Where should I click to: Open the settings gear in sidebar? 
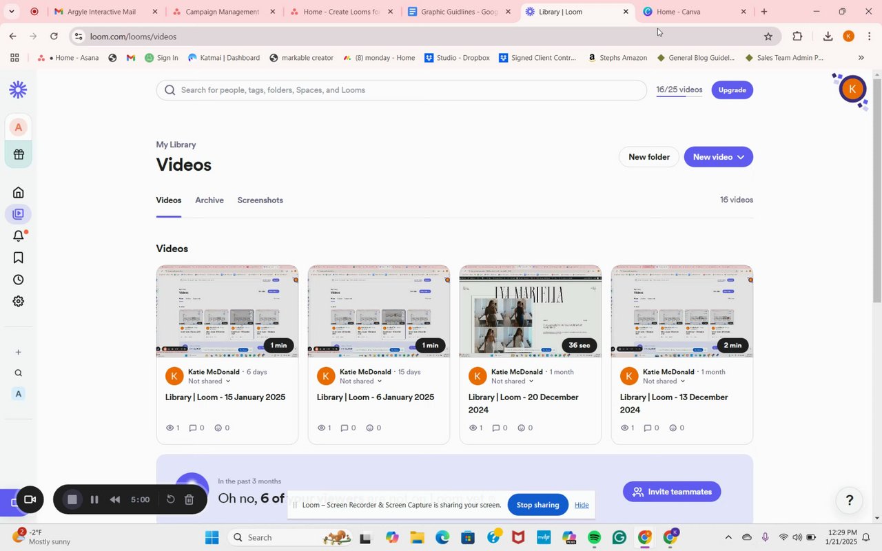point(19,302)
